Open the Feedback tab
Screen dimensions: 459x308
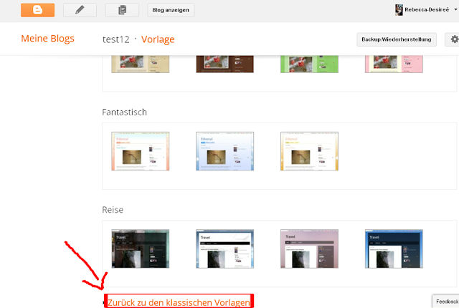tap(446, 302)
